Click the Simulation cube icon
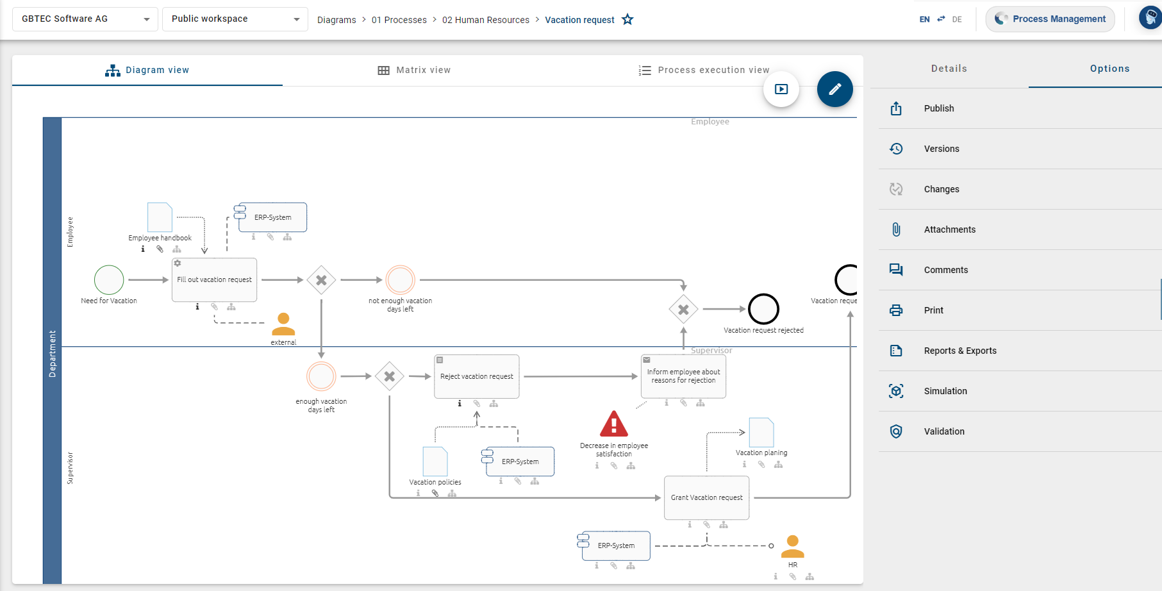Image resolution: width=1162 pixels, height=591 pixels. [x=896, y=391]
